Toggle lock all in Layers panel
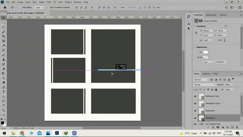 click(x=216, y=90)
